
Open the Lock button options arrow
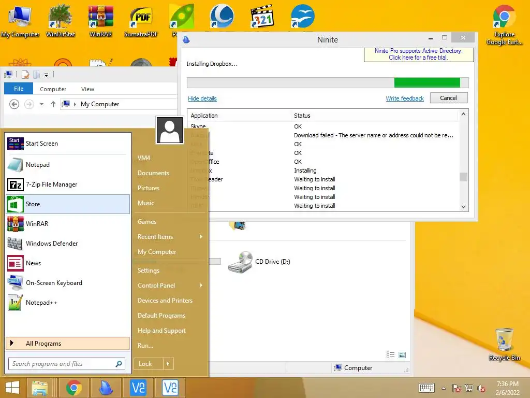pos(168,364)
